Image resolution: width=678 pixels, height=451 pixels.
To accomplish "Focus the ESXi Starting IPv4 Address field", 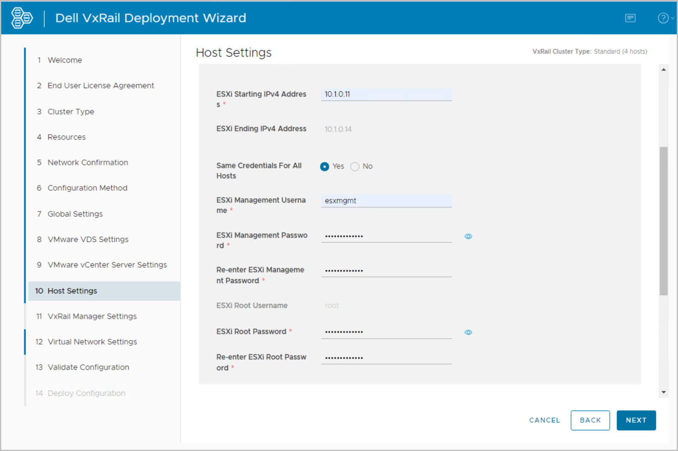I will pyautogui.click(x=386, y=94).
